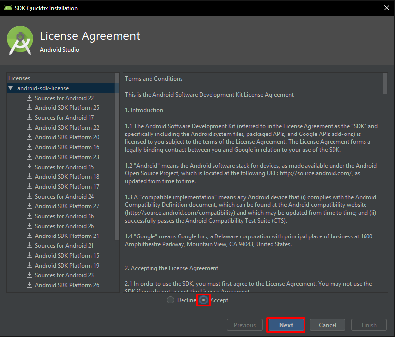Click download icon beside Android SDK Platform 19
The image size is (395, 337).
tap(30, 265)
